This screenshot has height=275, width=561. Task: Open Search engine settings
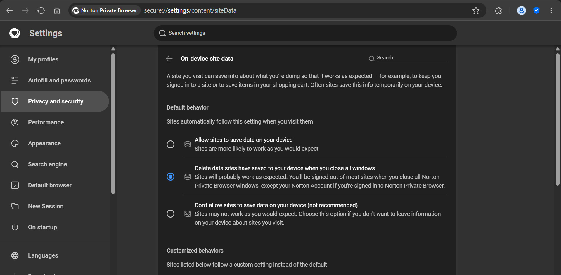tap(55, 164)
